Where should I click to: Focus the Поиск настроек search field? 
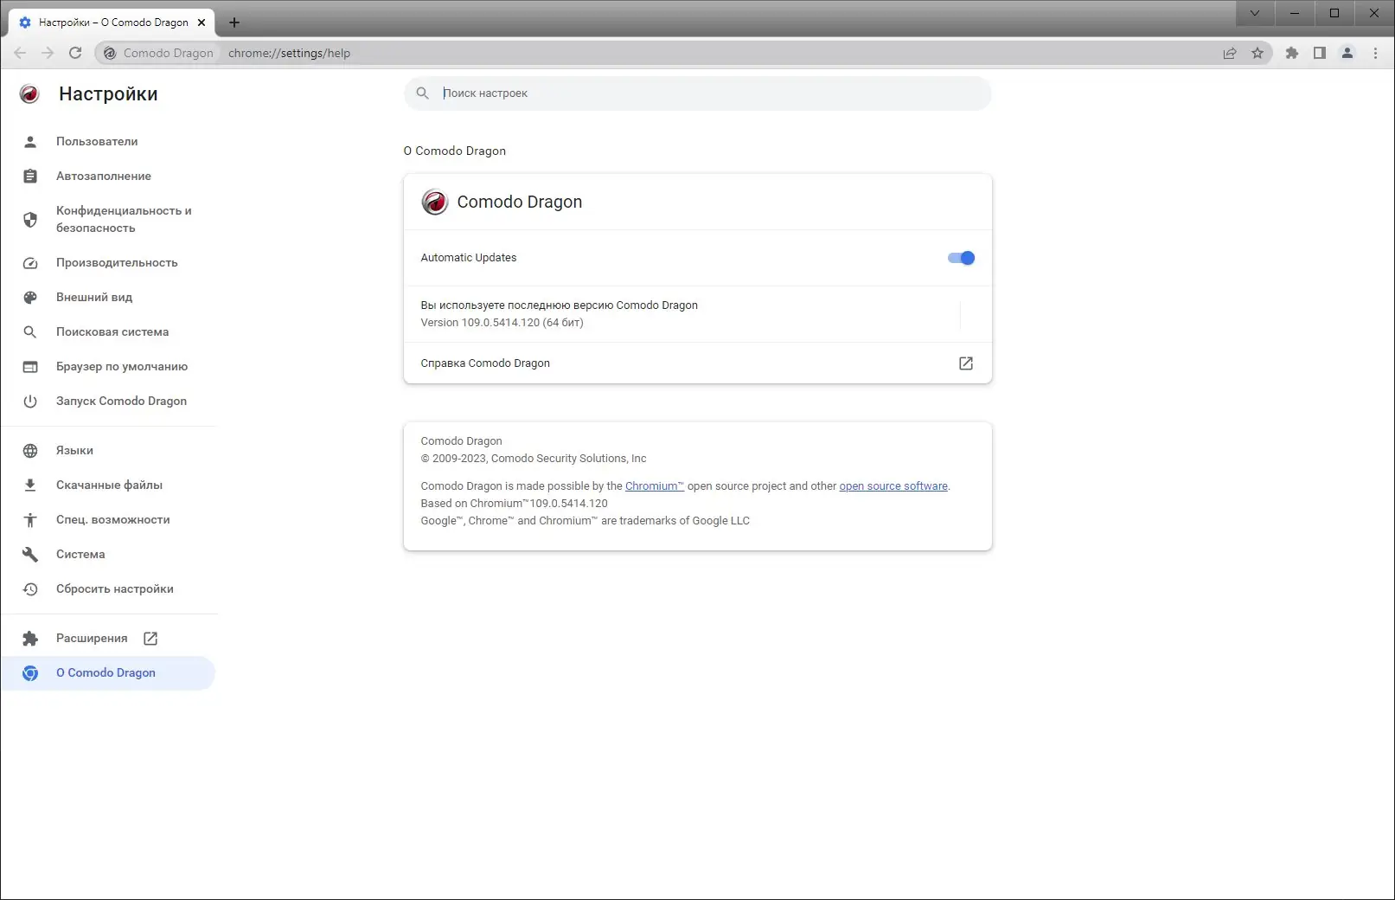coord(697,93)
